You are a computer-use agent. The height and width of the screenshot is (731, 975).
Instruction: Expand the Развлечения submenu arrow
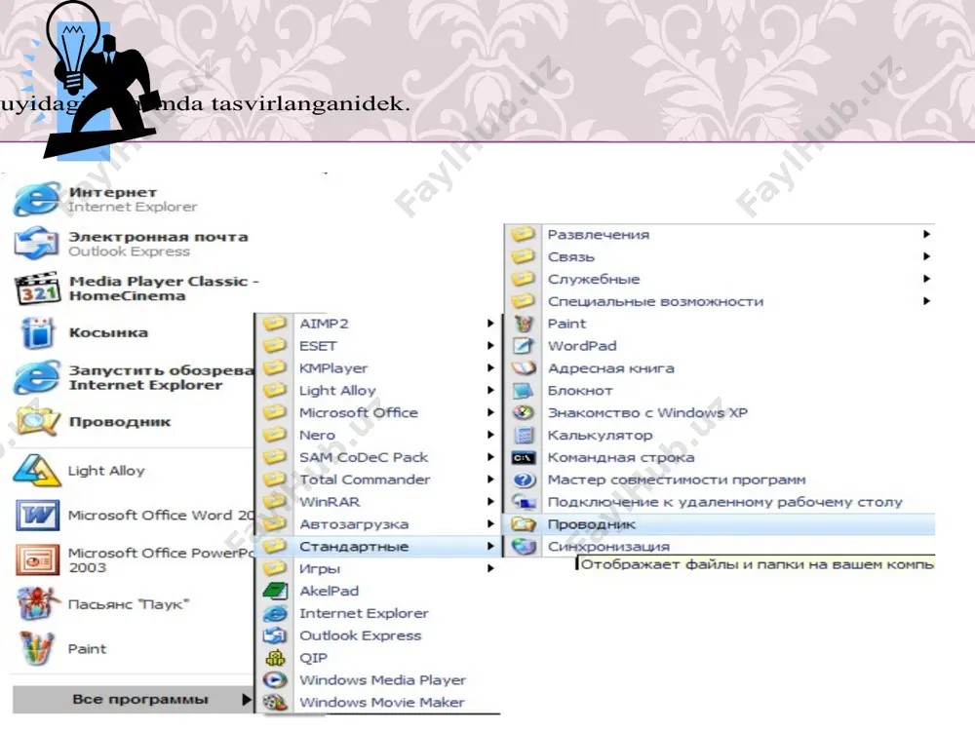(926, 234)
